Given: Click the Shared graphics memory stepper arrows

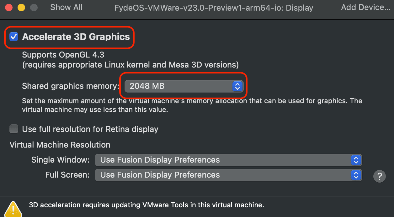Looking at the screenshot, I should coord(237,86).
